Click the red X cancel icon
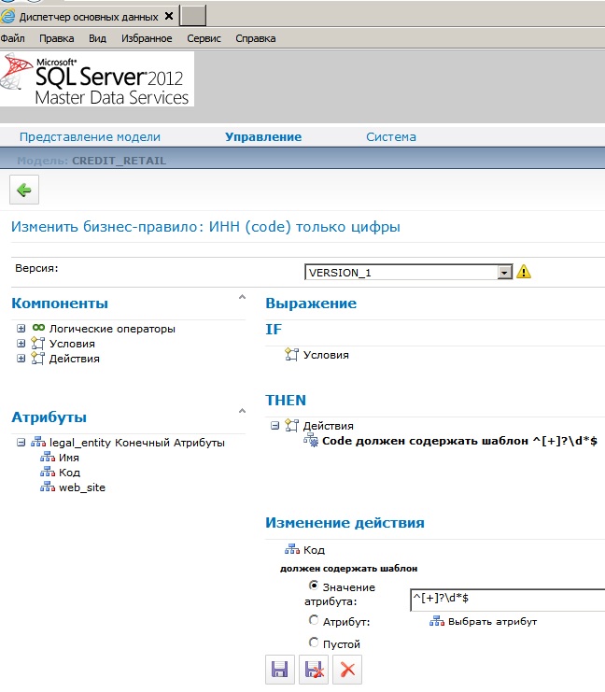This screenshot has height=692, width=605. click(x=347, y=670)
